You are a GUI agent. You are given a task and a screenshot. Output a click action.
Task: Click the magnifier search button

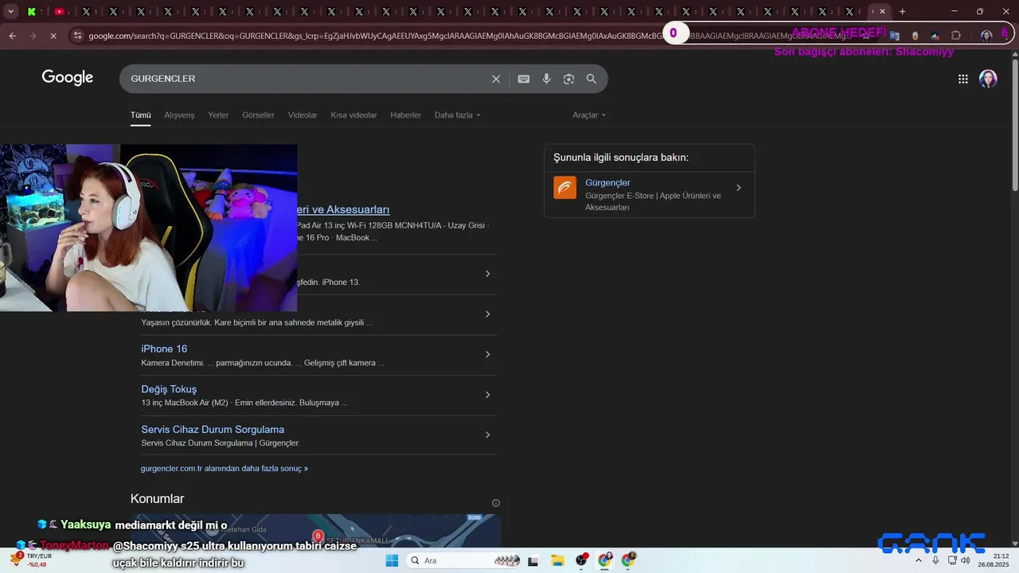pyautogui.click(x=591, y=79)
